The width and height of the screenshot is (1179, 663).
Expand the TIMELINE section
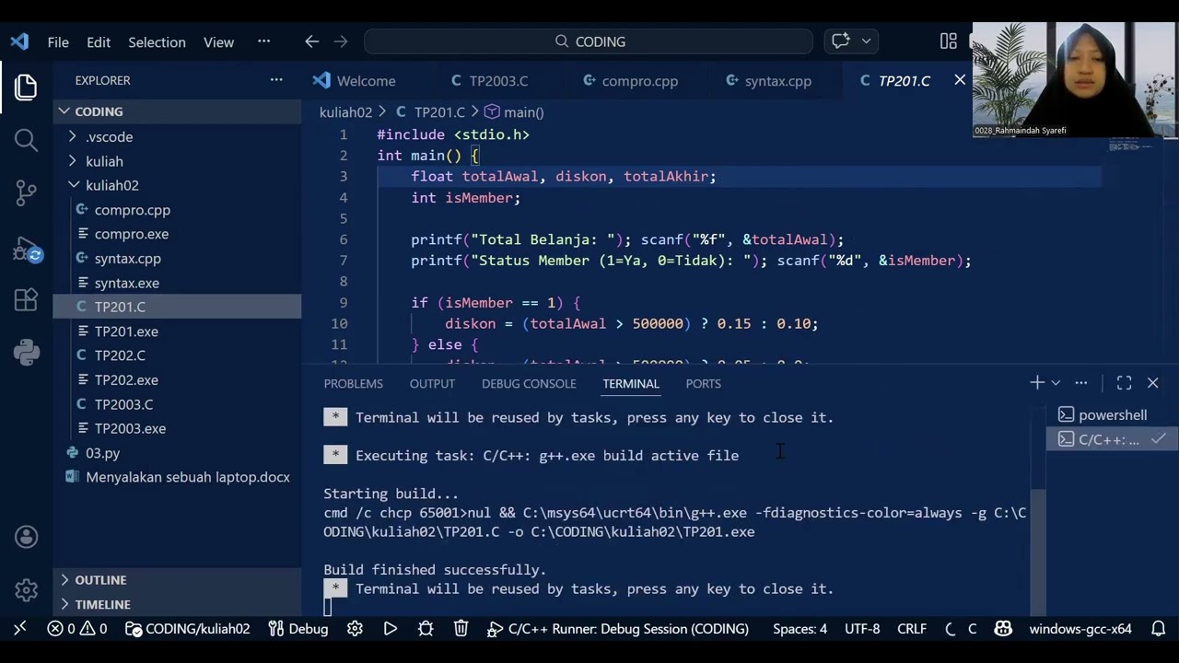pyautogui.click(x=177, y=604)
